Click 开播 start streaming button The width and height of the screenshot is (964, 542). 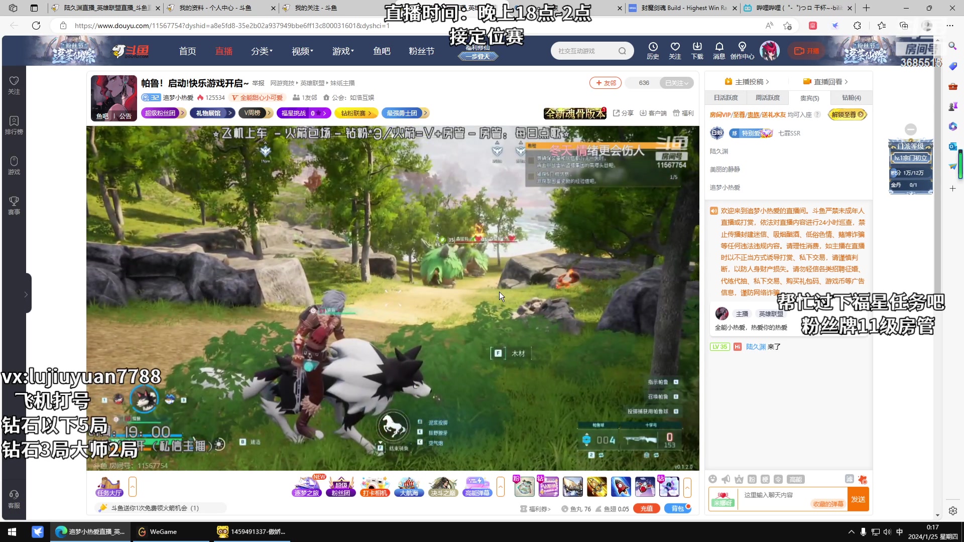coord(807,51)
